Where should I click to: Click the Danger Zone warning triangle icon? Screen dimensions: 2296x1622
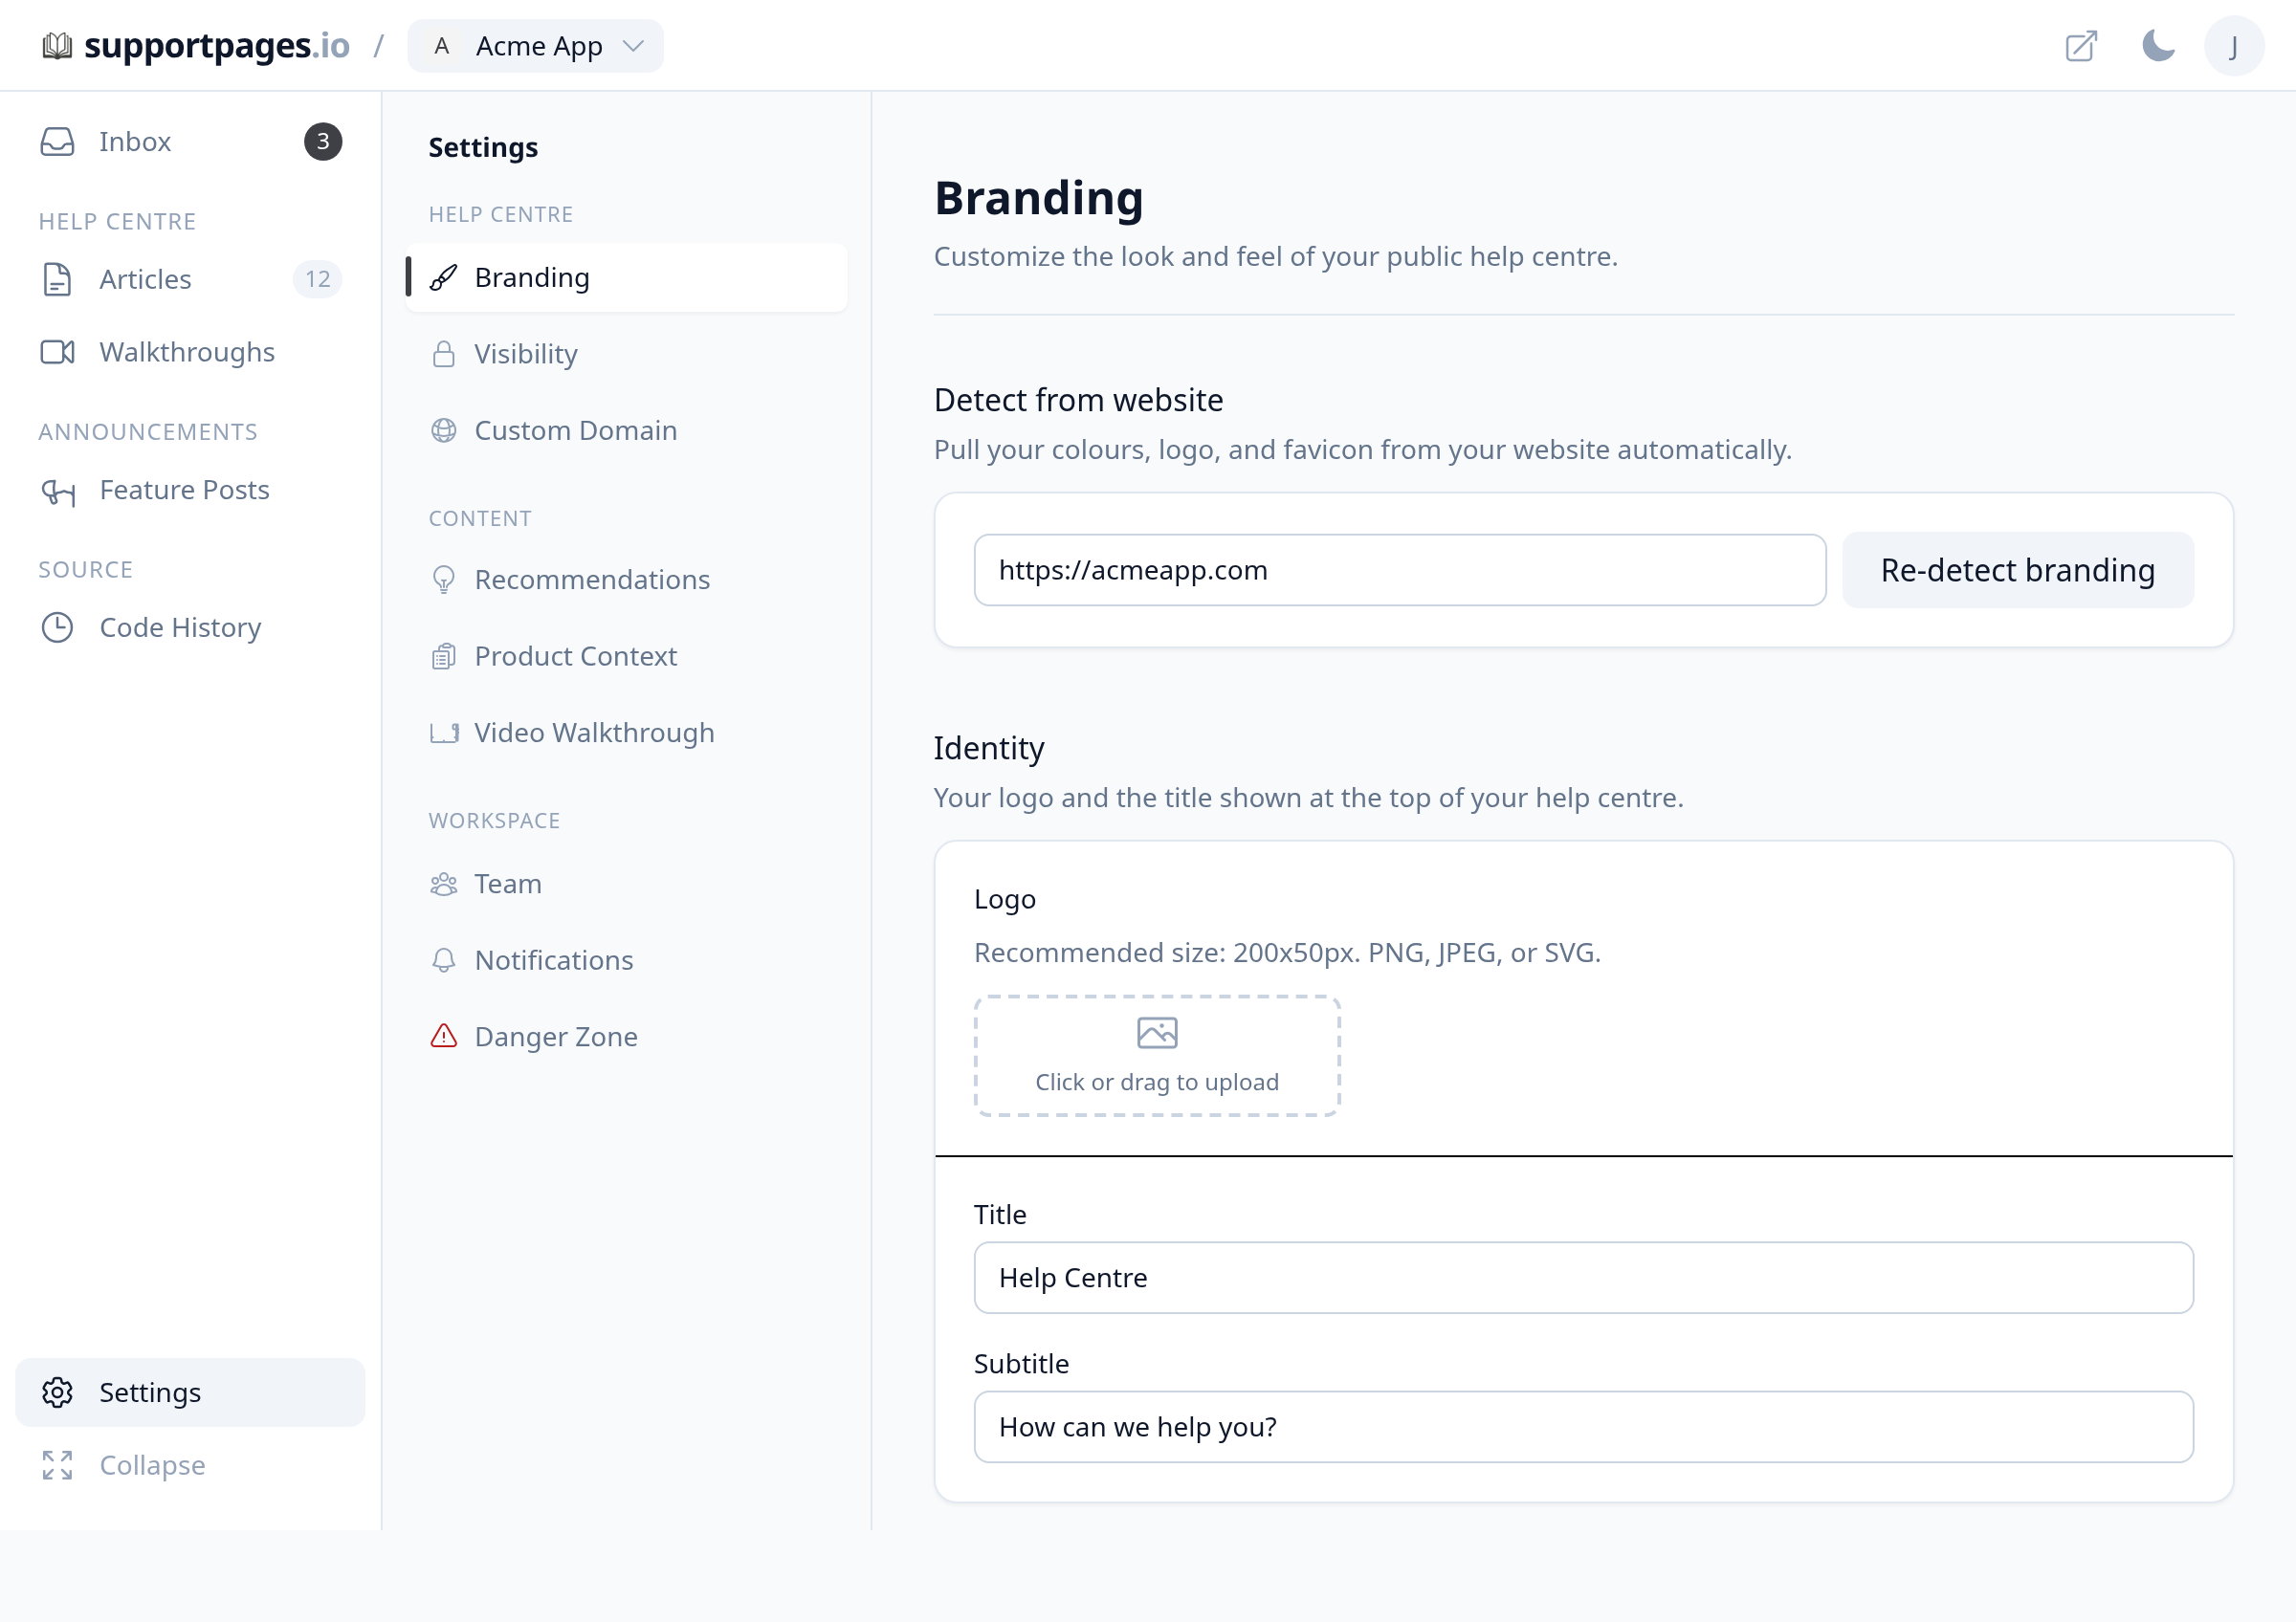(444, 1037)
